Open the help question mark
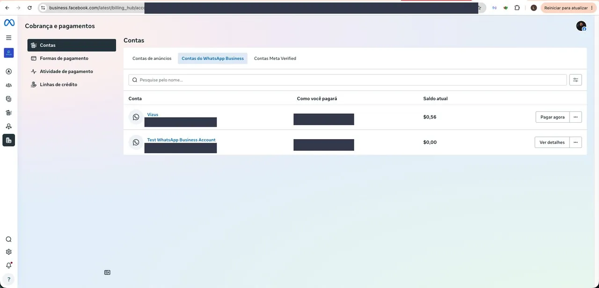 pos(8,280)
